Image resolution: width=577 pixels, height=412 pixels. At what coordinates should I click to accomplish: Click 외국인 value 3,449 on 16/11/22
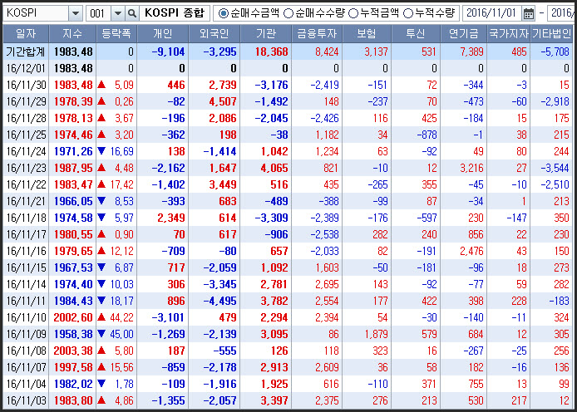[223, 184]
